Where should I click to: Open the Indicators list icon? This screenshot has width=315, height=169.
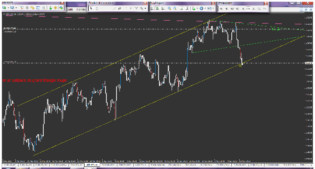(x=193, y=8)
